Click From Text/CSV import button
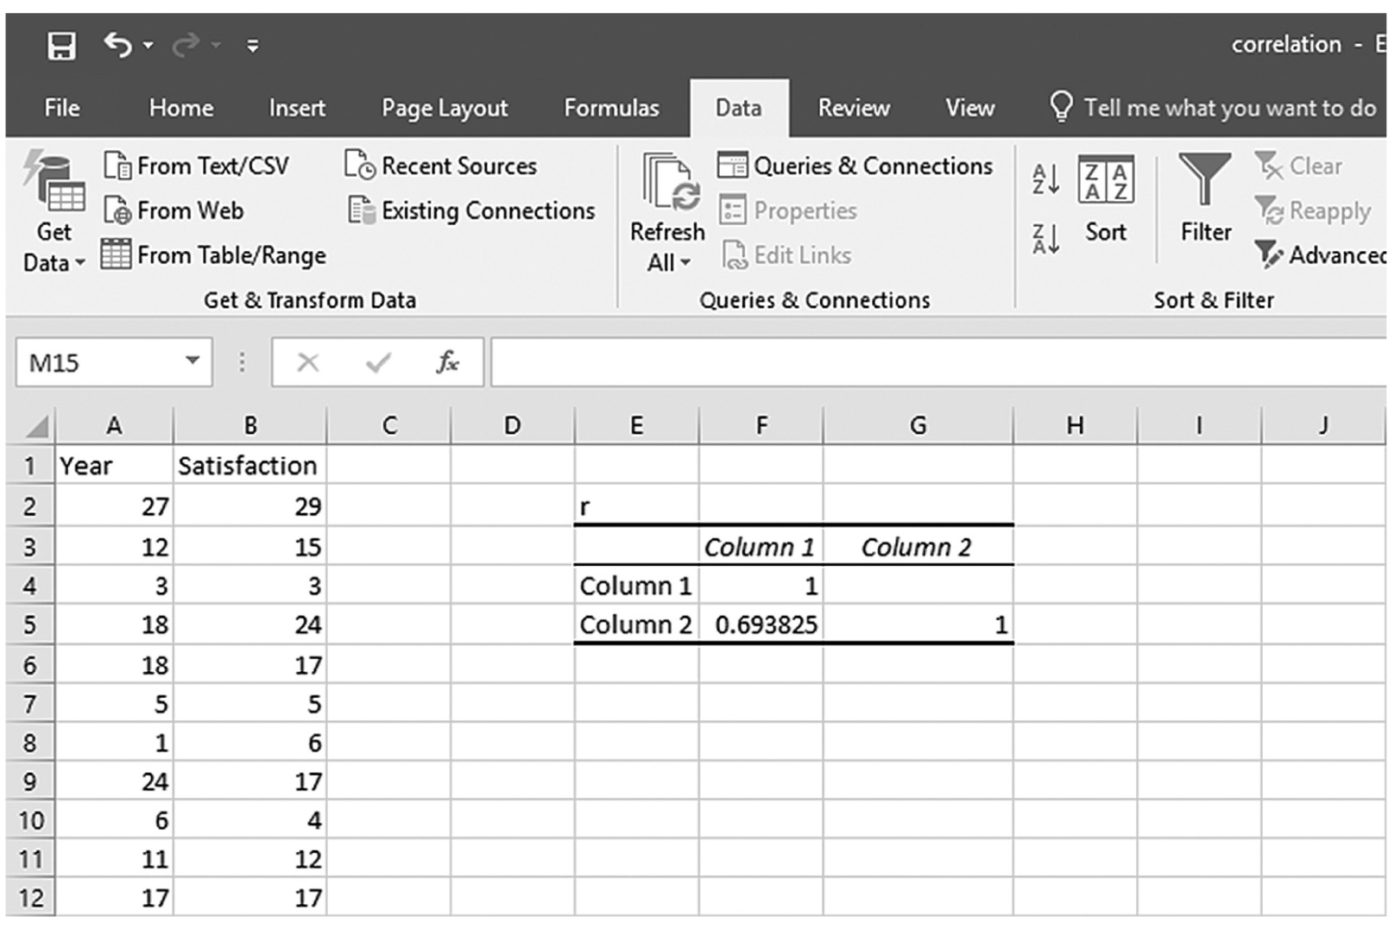Screen dimensions: 1395x935 [x=196, y=166]
